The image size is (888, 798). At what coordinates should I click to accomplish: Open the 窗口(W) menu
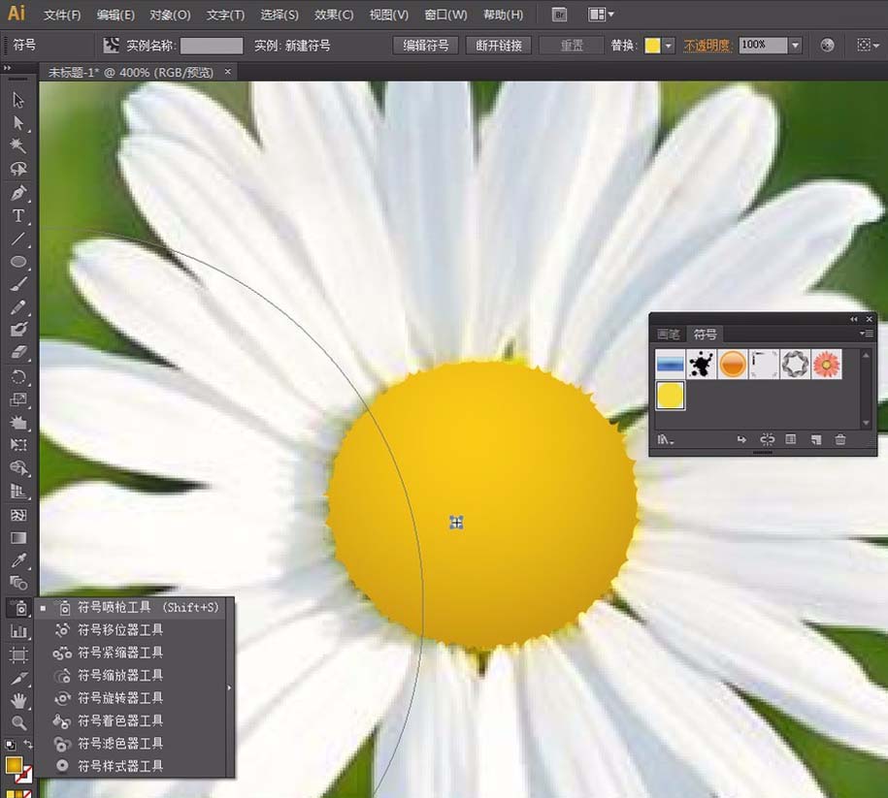point(445,15)
